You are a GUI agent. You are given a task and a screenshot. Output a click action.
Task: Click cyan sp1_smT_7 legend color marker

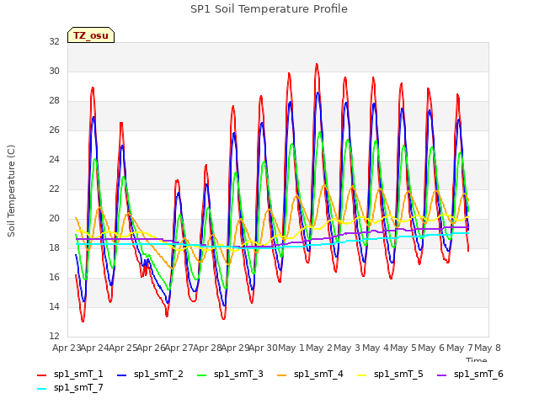pyautogui.click(x=41, y=389)
